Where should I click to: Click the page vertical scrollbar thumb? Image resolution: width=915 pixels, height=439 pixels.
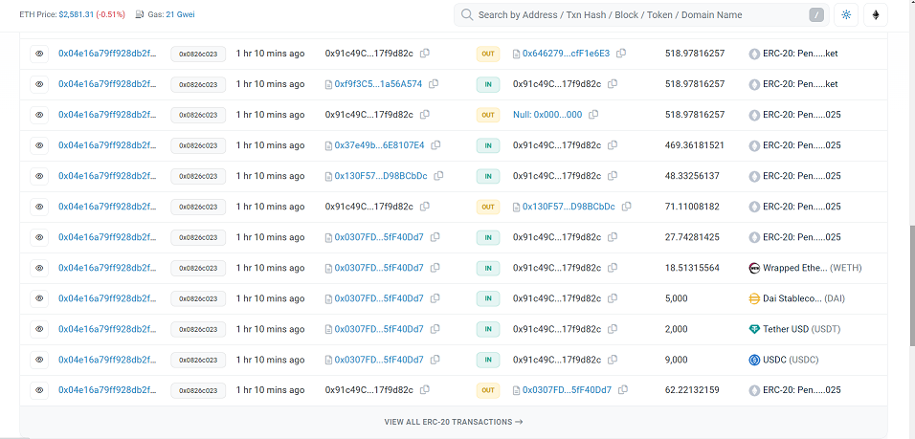[x=911, y=286]
